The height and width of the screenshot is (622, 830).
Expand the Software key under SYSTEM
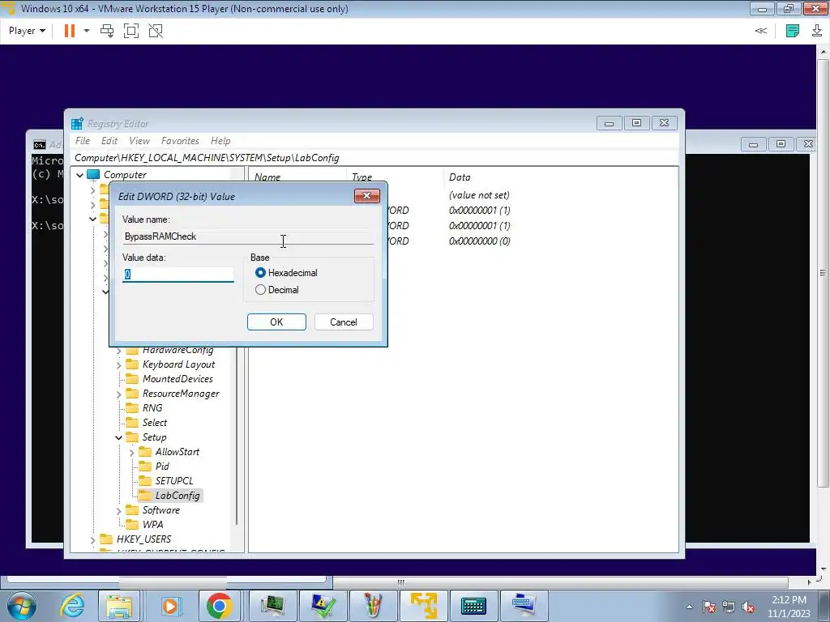click(118, 510)
